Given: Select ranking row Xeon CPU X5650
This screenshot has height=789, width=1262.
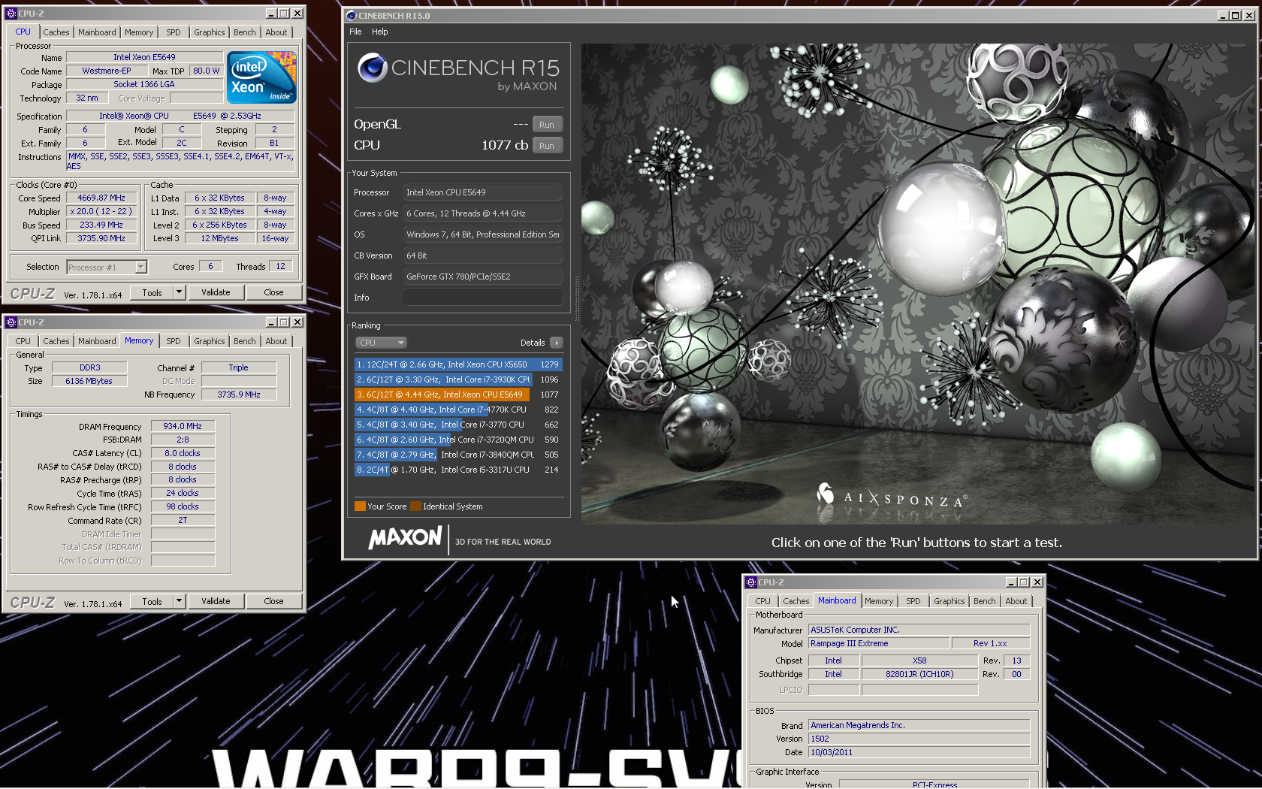Looking at the screenshot, I should [458, 364].
